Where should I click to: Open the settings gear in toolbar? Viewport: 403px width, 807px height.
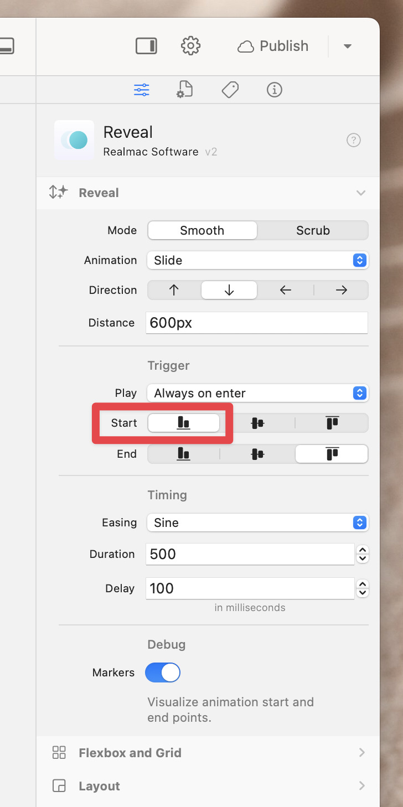pos(190,46)
